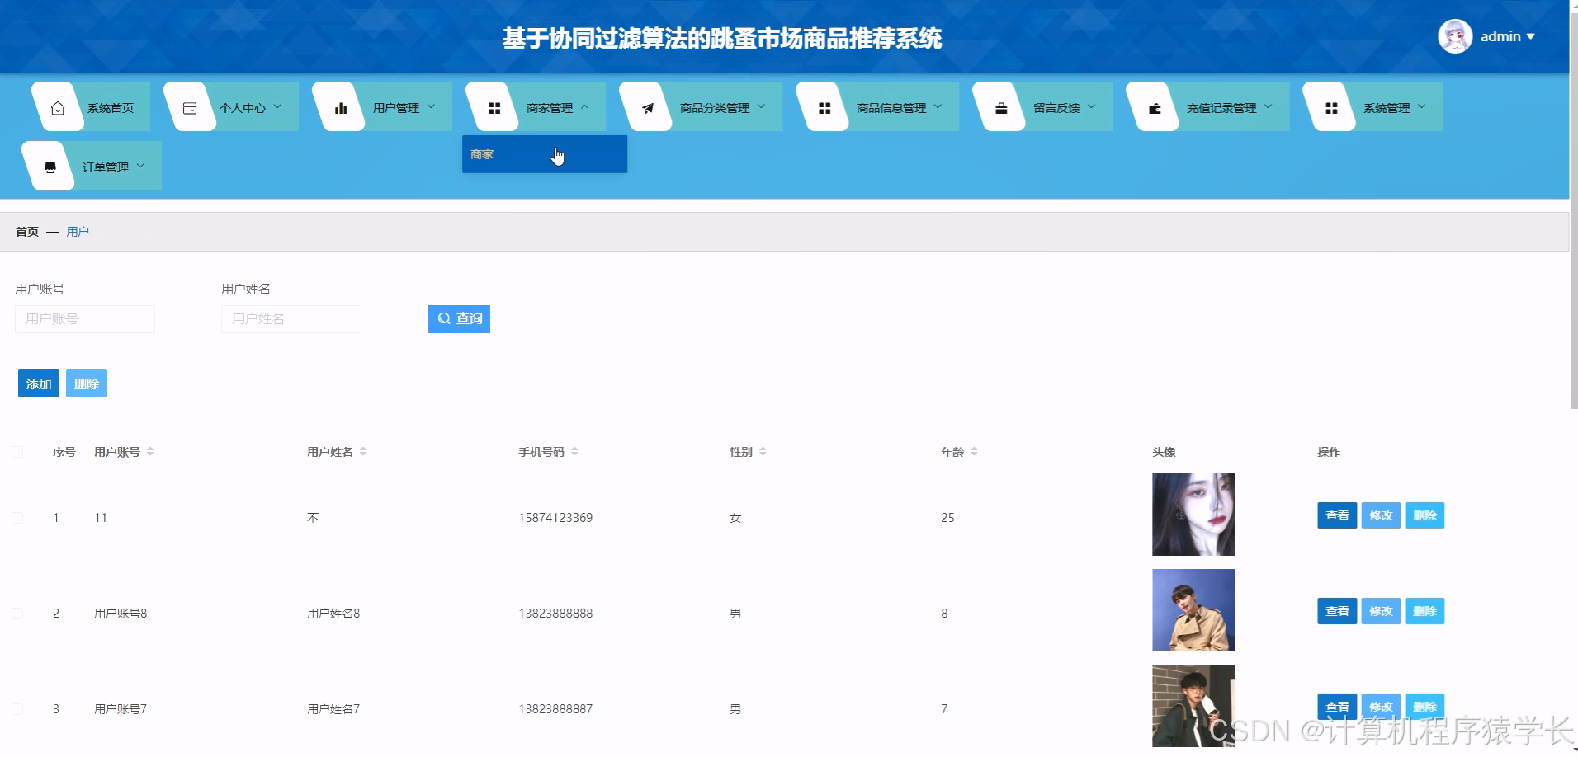1578x757 pixels.
Task: Click the paper plane icon on 商品分类管理
Action: 648,106
